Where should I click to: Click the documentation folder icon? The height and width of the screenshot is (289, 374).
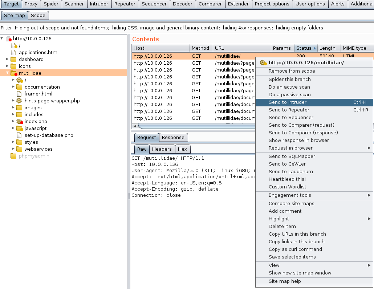point(19,87)
